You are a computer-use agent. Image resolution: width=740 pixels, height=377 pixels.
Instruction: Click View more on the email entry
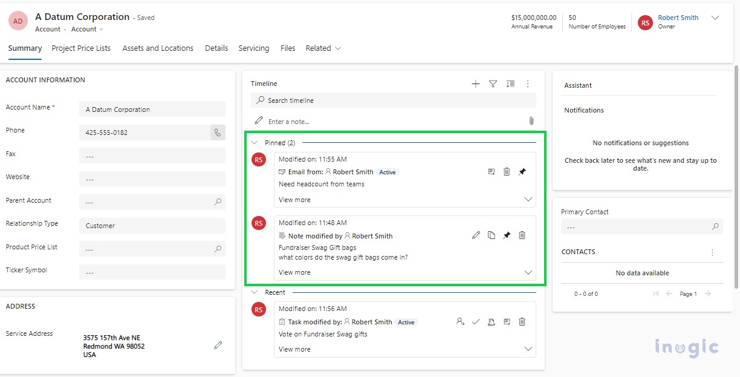tap(294, 200)
